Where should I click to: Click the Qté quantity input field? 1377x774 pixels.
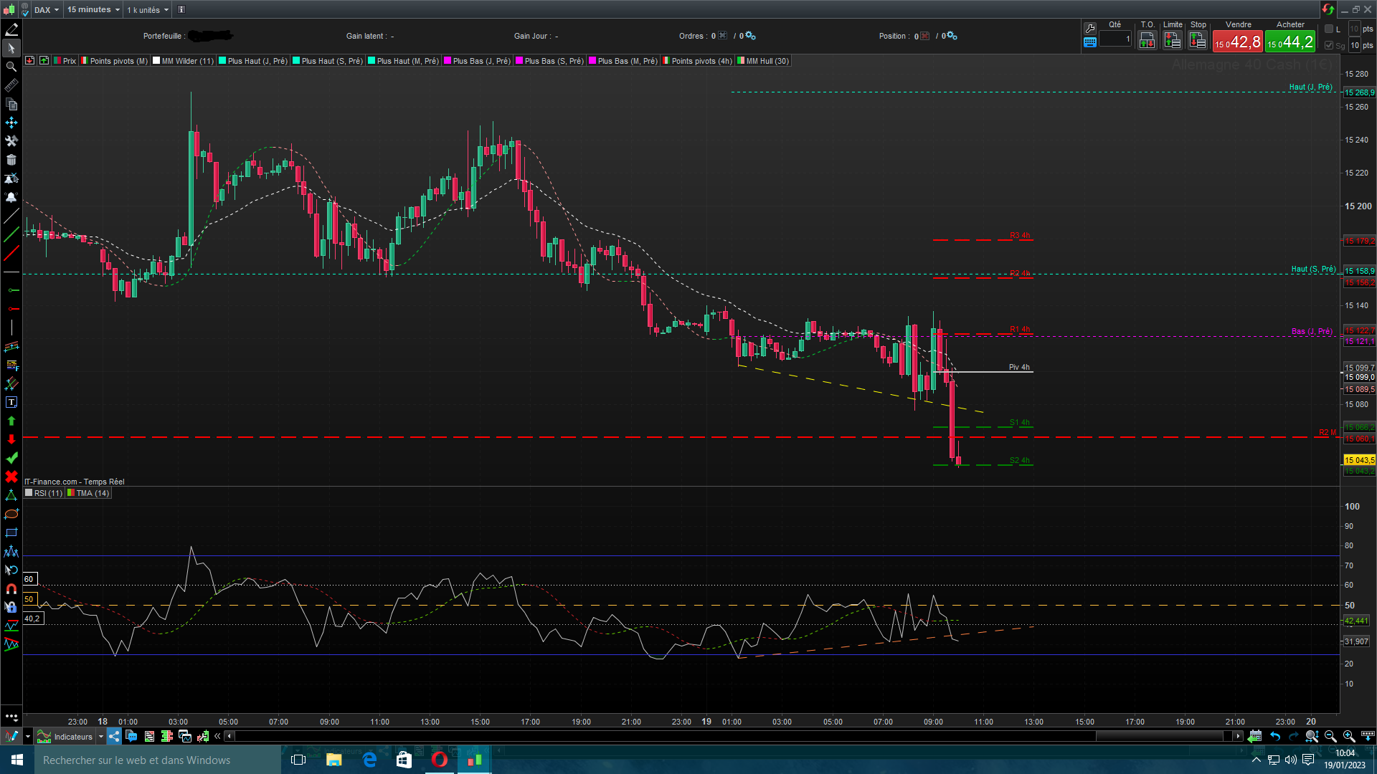1115,39
